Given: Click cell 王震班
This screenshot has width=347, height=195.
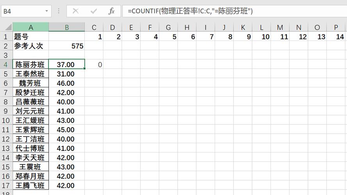Looking at the screenshot, I should 30,167.
